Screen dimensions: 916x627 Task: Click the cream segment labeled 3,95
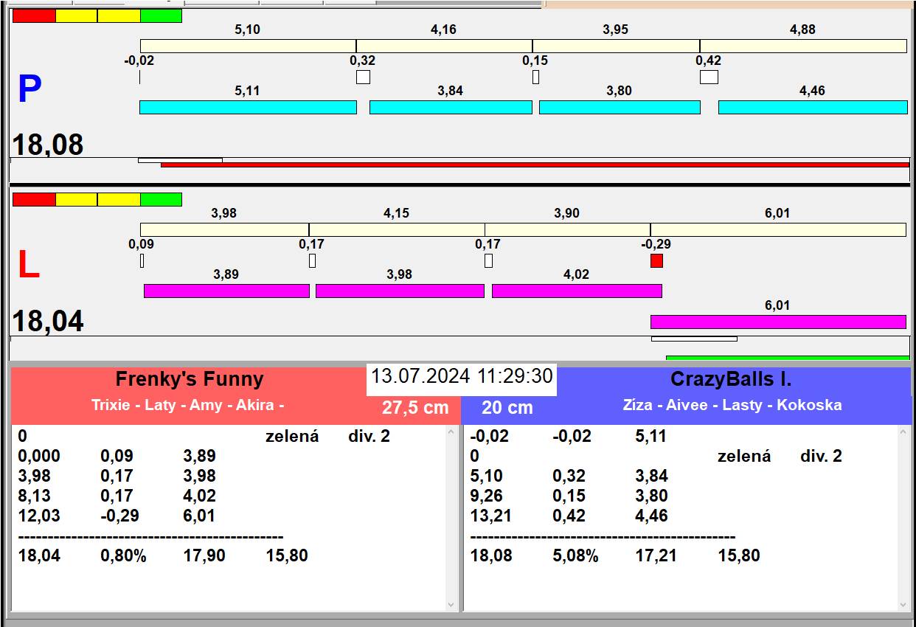pyautogui.click(x=616, y=46)
